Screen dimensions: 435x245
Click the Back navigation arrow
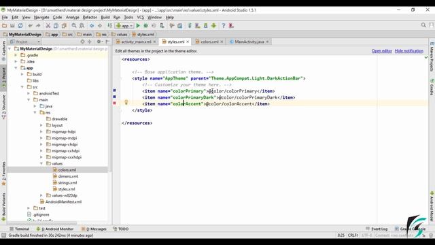coord(92,26)
